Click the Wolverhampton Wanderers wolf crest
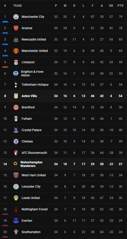Image resolution: width=127 pixels, height=239 pixels. pyautogui.click(x=15, y=164)
